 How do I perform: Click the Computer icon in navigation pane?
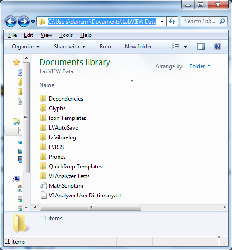tap(17, 179)
